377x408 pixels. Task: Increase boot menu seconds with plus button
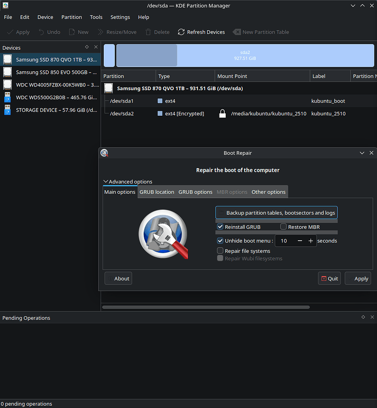[311, 241]
